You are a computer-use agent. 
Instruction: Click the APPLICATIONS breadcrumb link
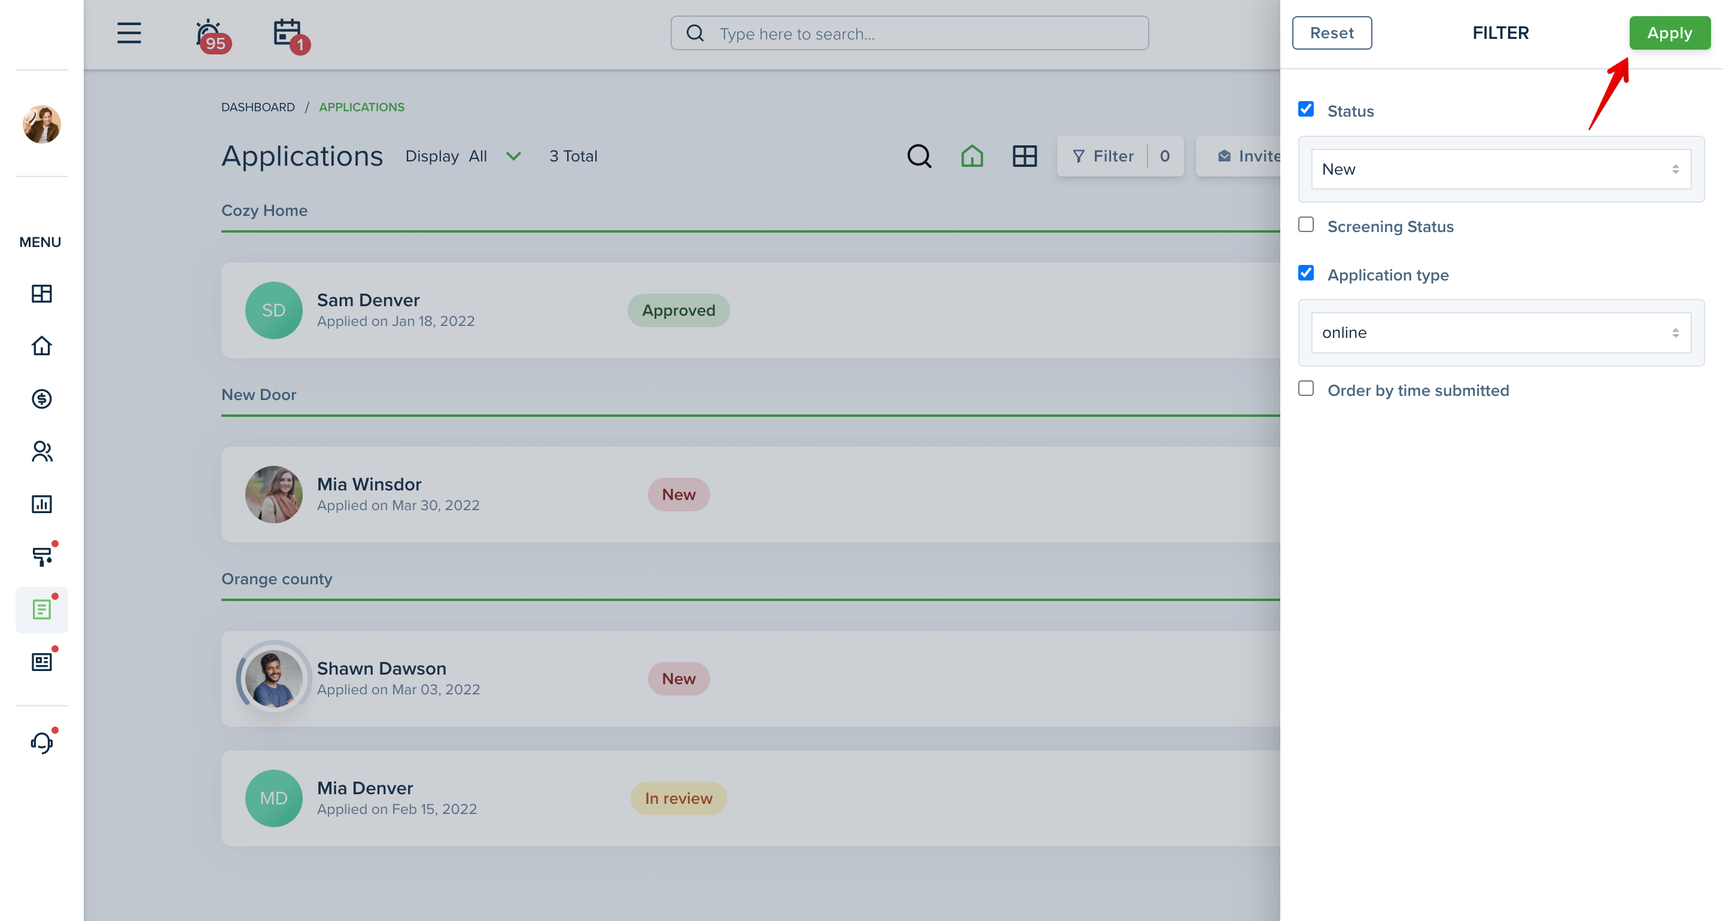[x=361, y=107]
